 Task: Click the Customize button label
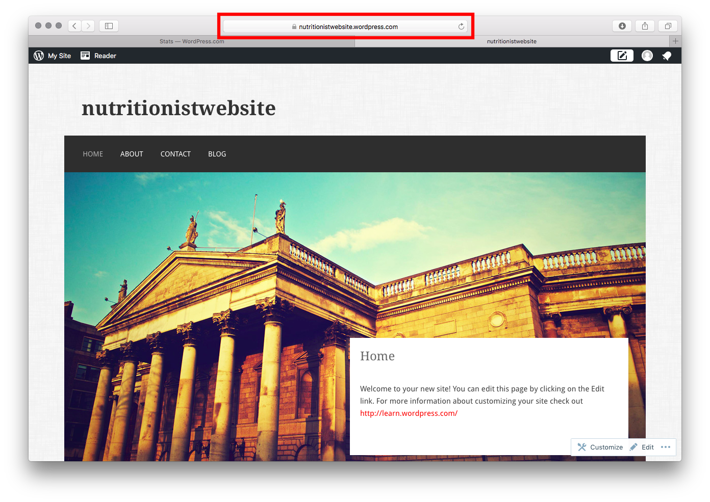coord(606,447)
